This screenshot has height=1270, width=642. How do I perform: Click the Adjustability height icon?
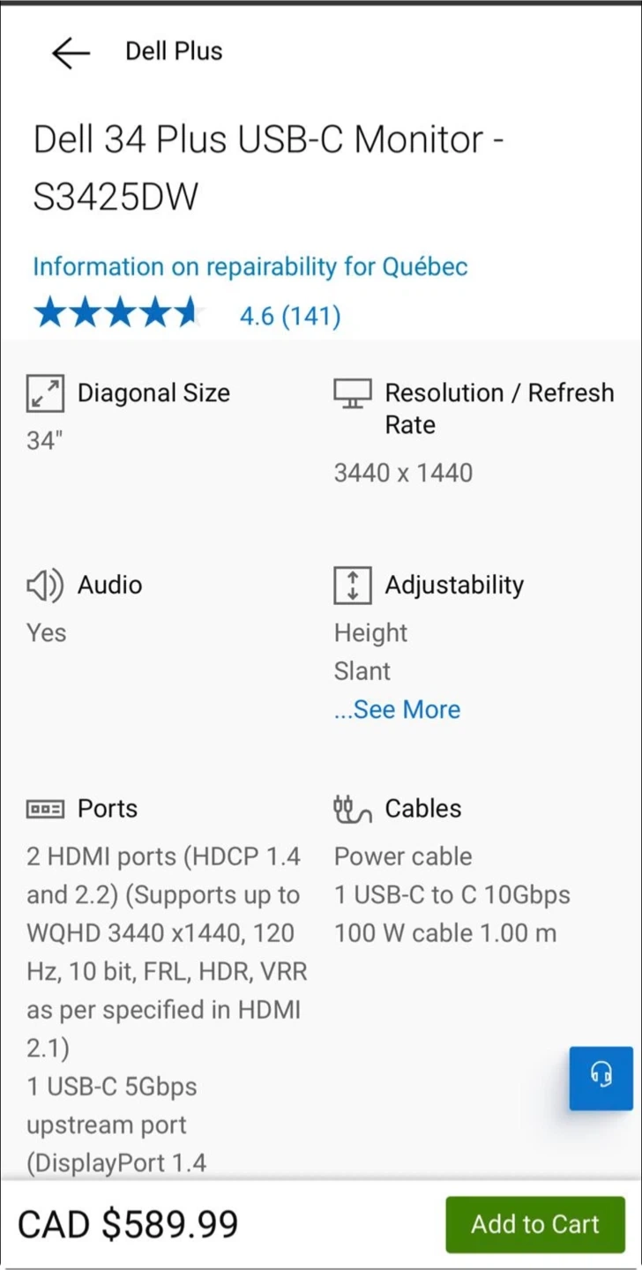(x=352, y=586)
